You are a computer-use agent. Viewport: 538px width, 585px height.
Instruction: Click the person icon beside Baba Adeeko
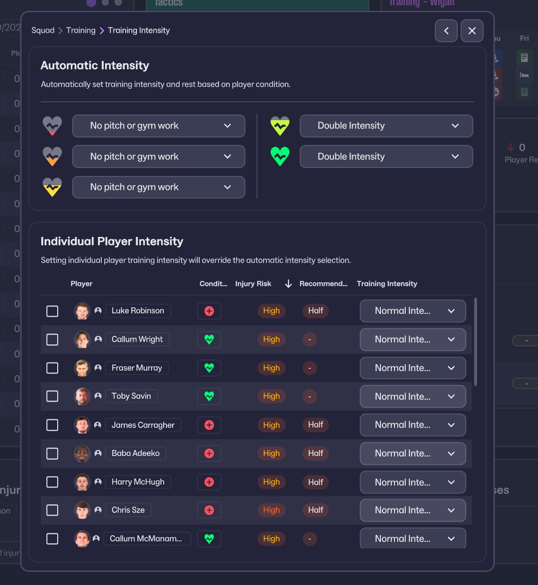tap(98, 453)
